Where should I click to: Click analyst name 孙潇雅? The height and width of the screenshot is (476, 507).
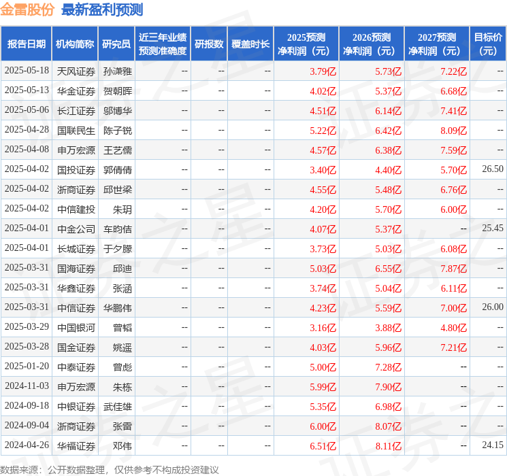click(118, 71)
